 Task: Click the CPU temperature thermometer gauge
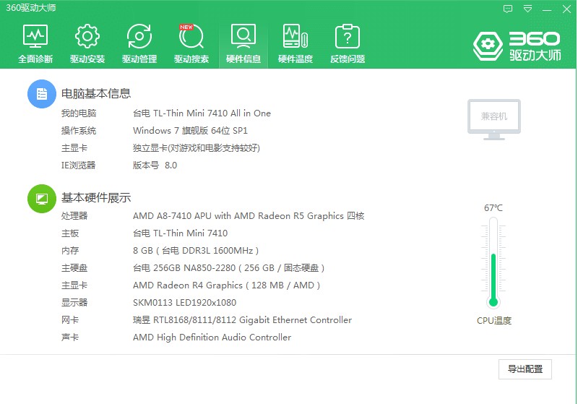point(493,262)
